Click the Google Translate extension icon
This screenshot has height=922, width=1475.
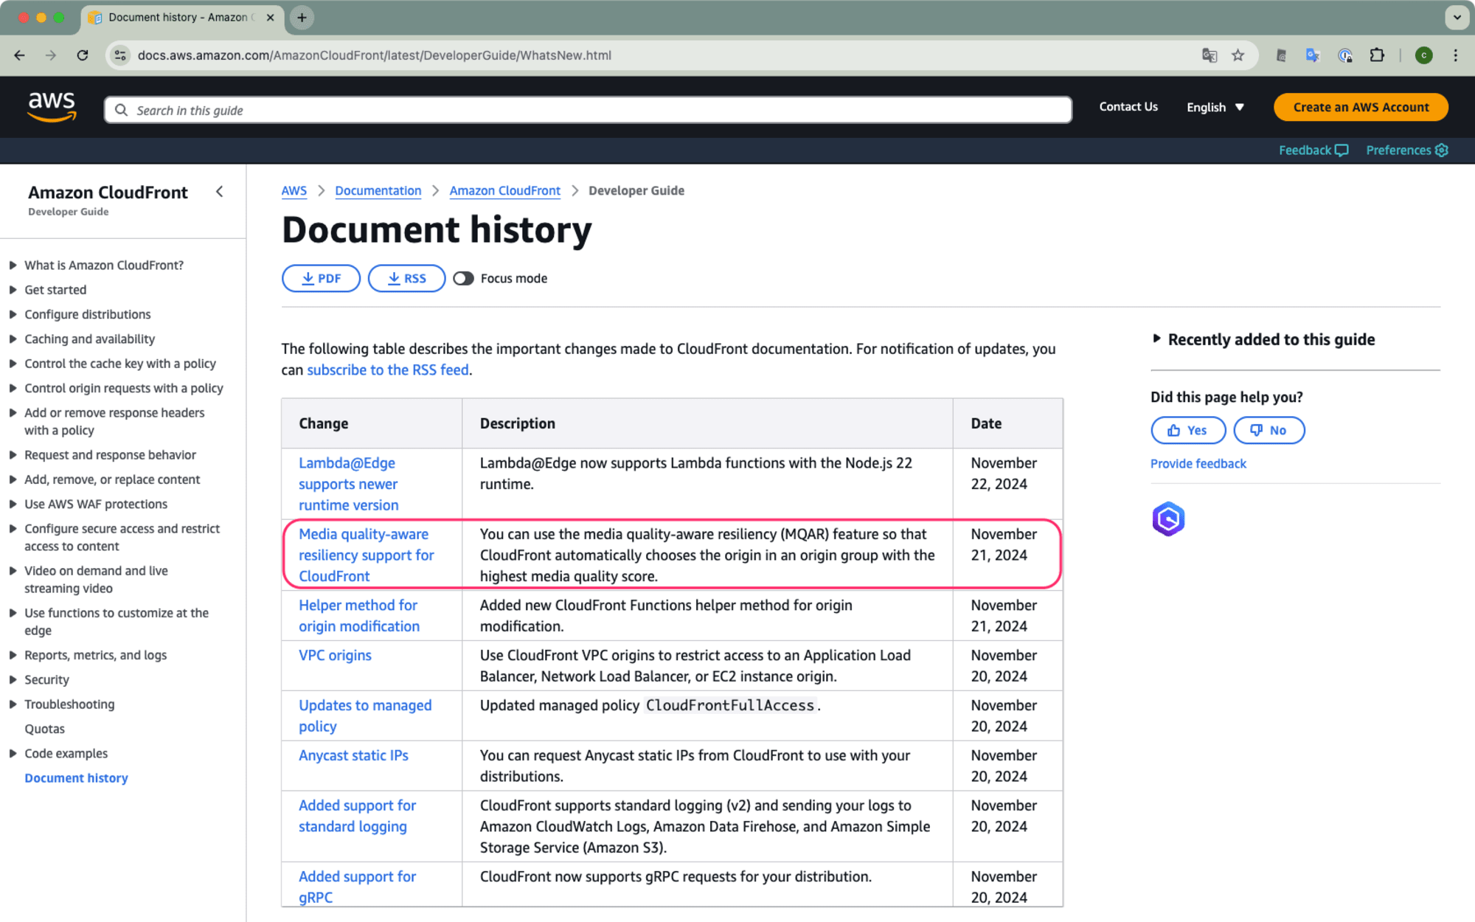coord(1313,55)
